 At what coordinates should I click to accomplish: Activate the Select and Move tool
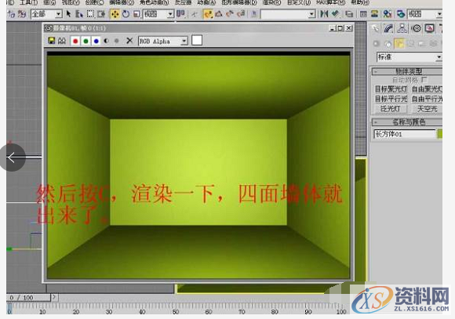pyautogui.click(x=115, y=13)
